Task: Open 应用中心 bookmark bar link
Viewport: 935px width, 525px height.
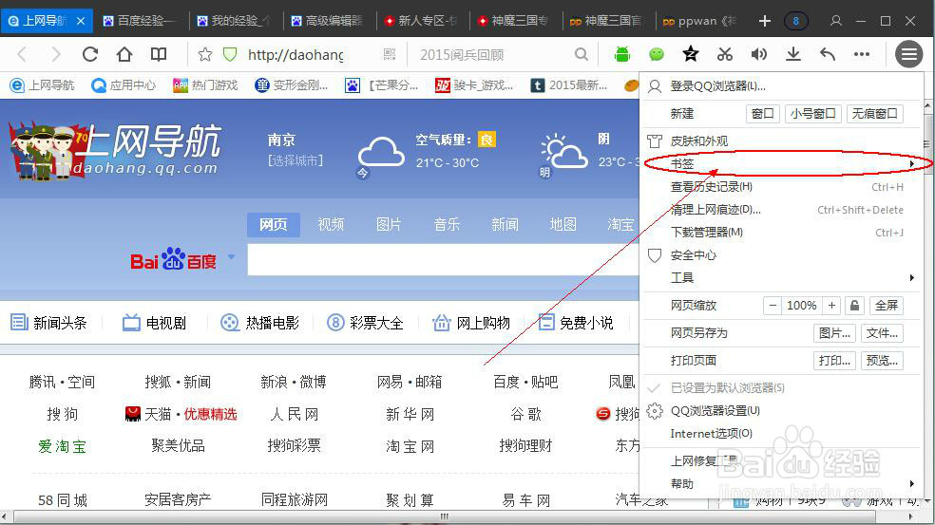Action: pyautogui.click(x=124, y=85)
